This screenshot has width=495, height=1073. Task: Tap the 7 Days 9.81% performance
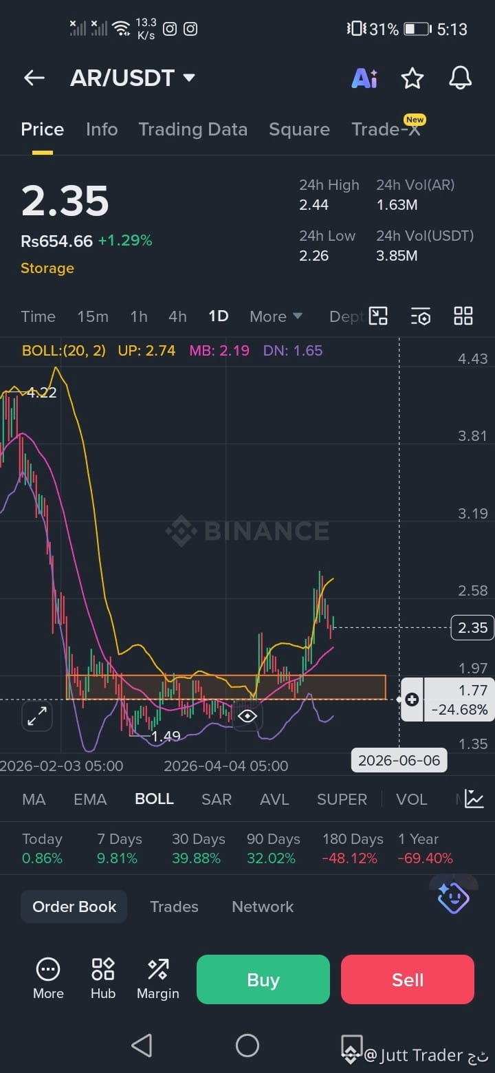[x=120, y=849]
